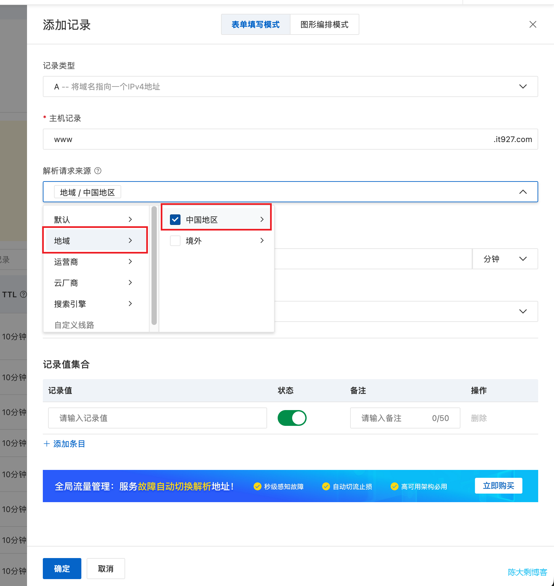
Task: Click the 立即购买 button in banner
Action: click(x=498, y=486)
